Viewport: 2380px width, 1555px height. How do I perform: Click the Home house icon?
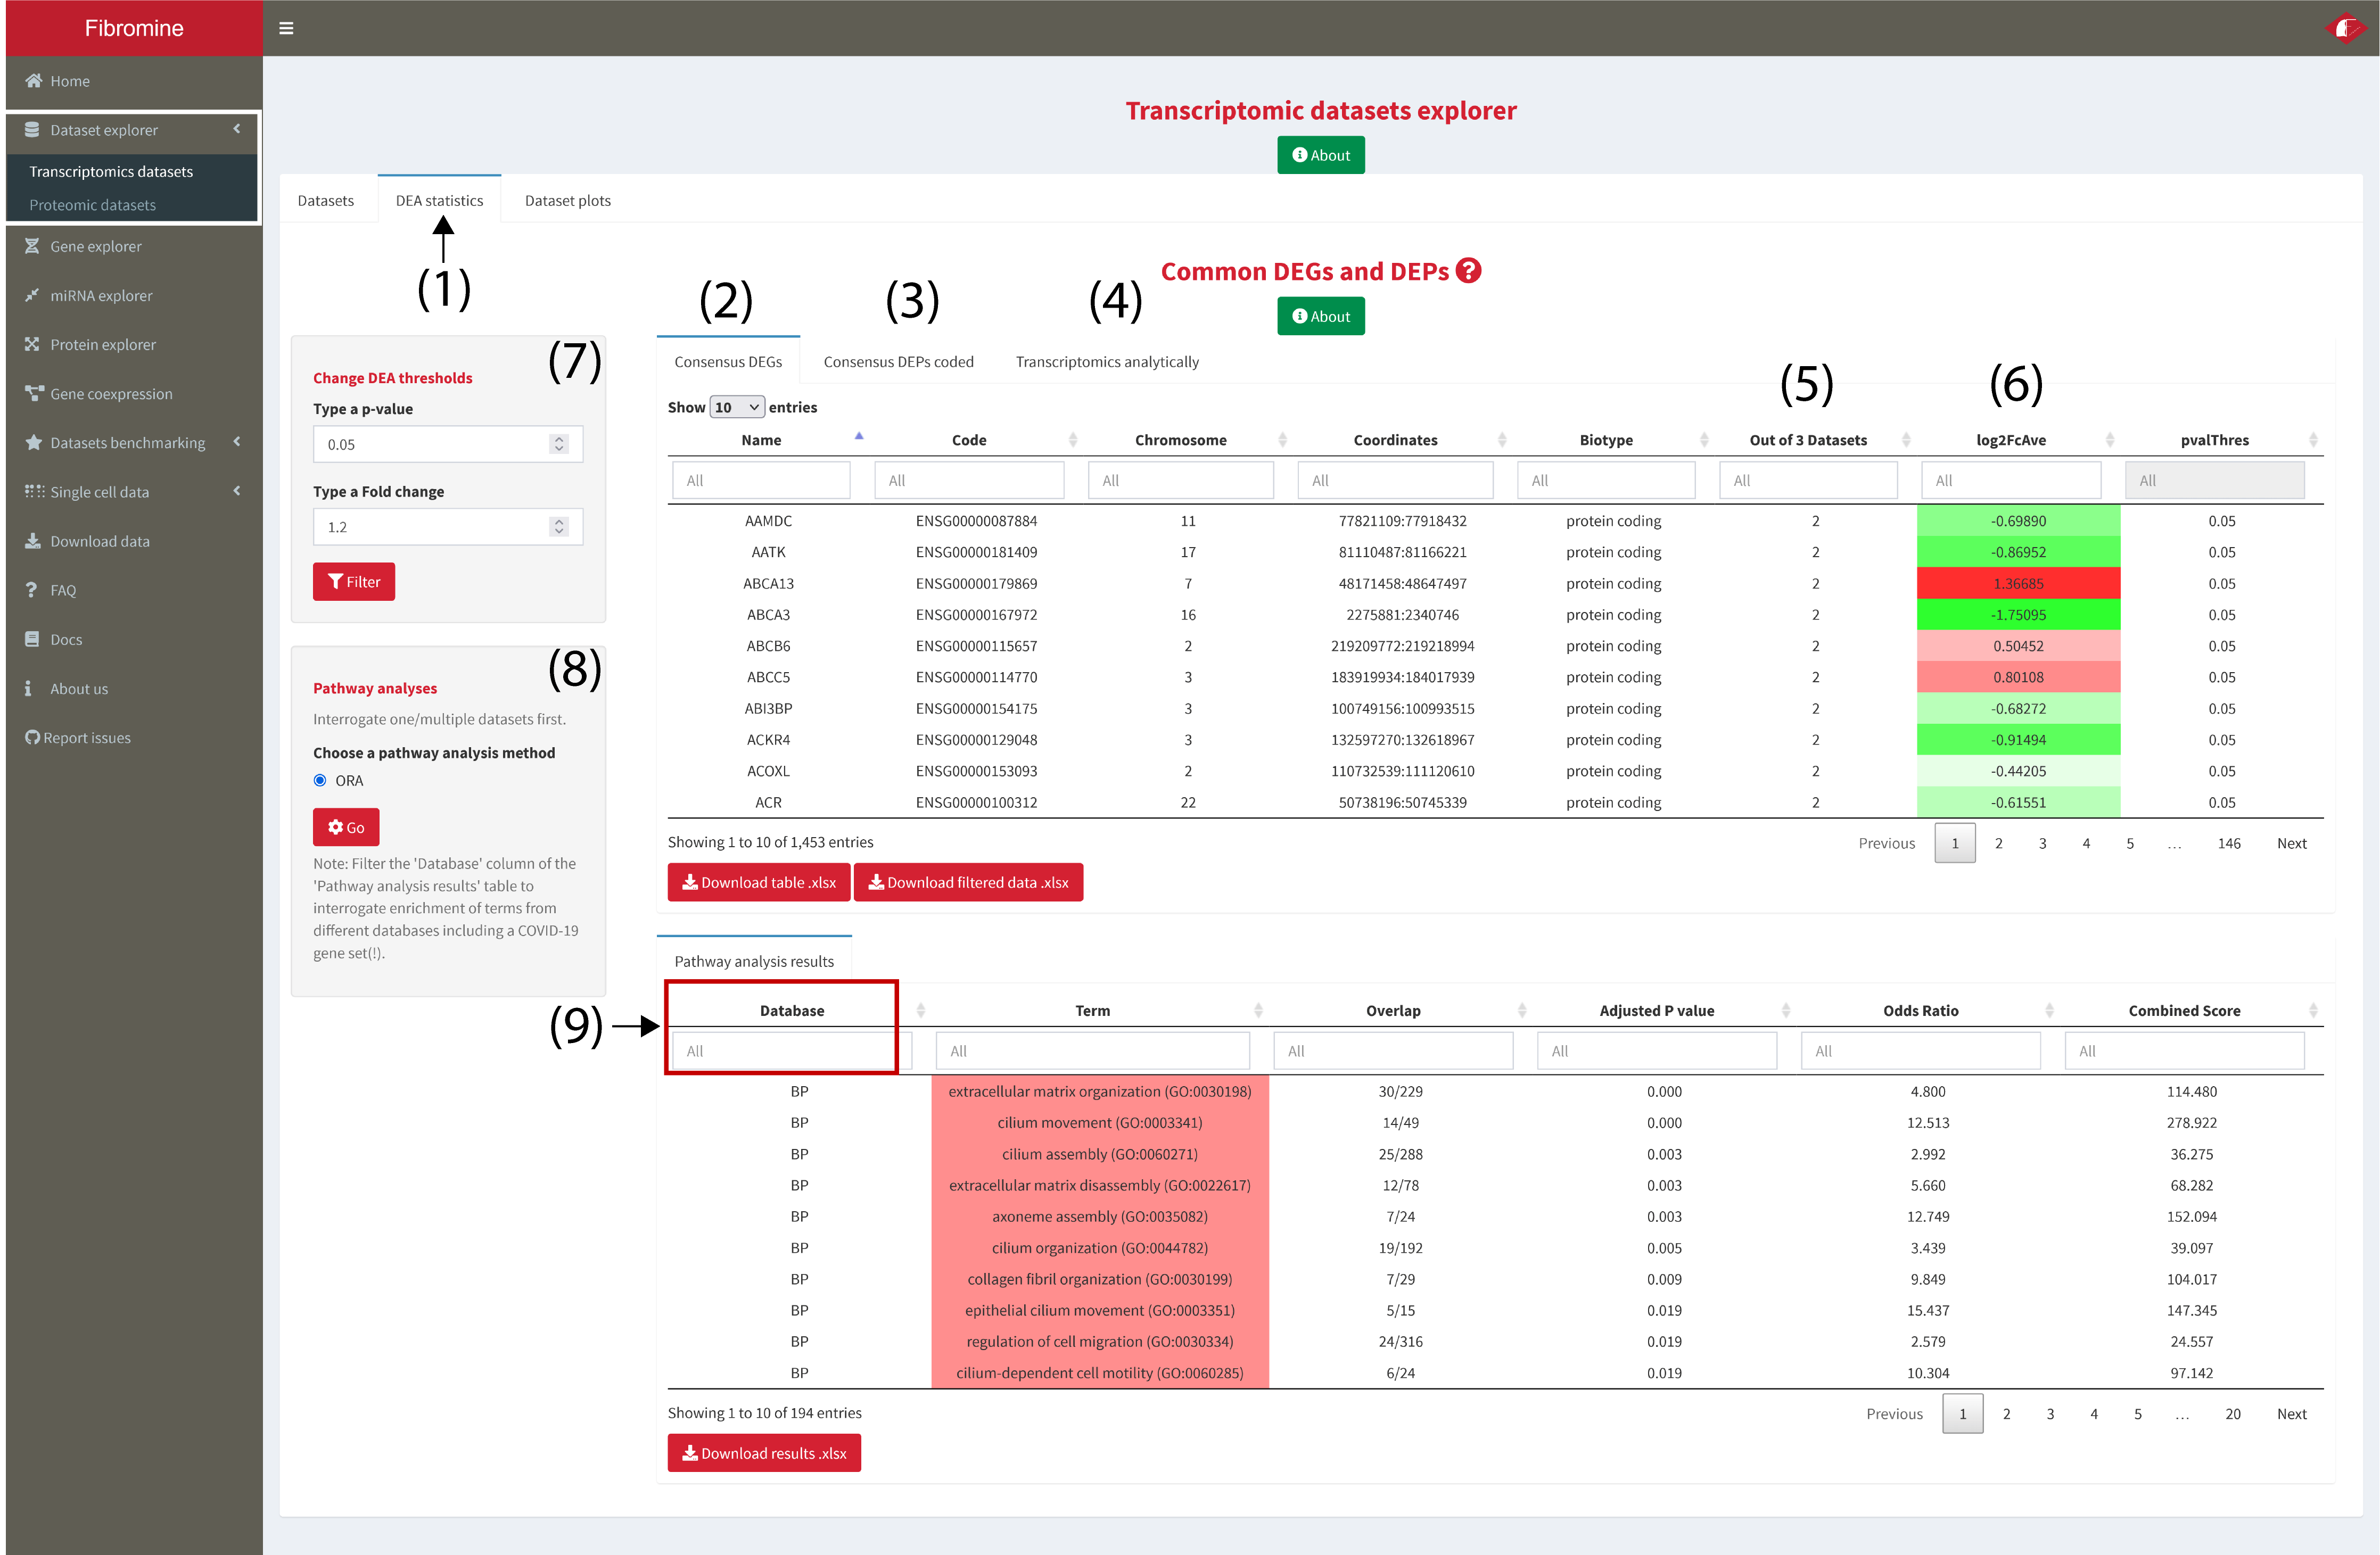pos(34,81)
